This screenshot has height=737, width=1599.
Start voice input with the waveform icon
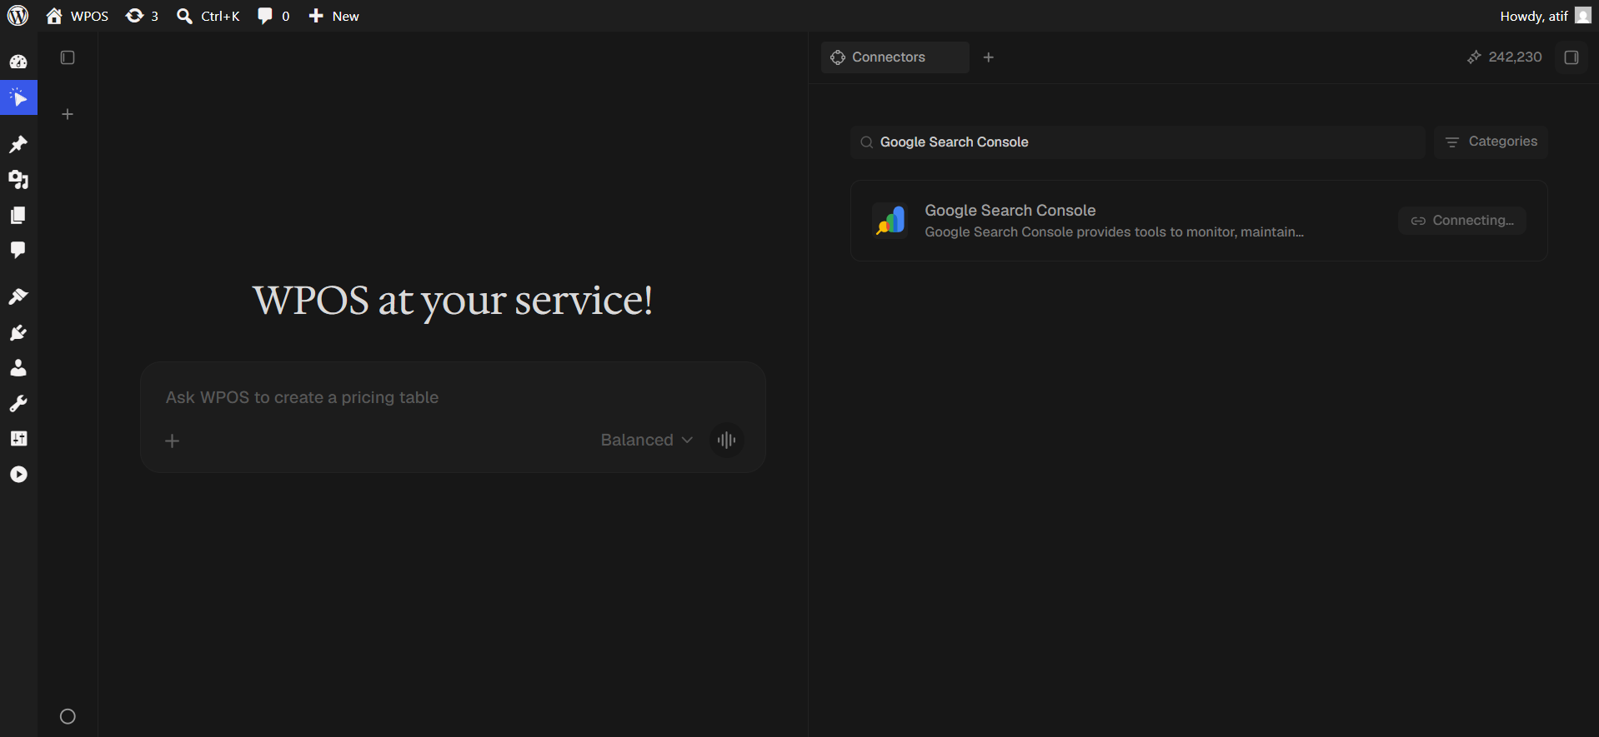pyautogui.click(x=727, y=440)
